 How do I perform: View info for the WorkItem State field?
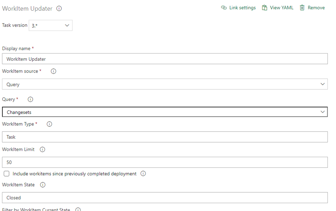pyautogui.click(x=42, y=185)
